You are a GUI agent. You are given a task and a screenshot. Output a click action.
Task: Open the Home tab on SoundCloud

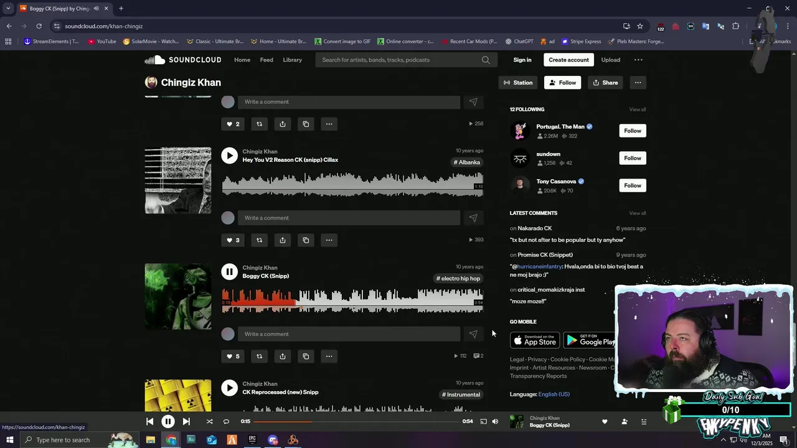click(242, 60)
